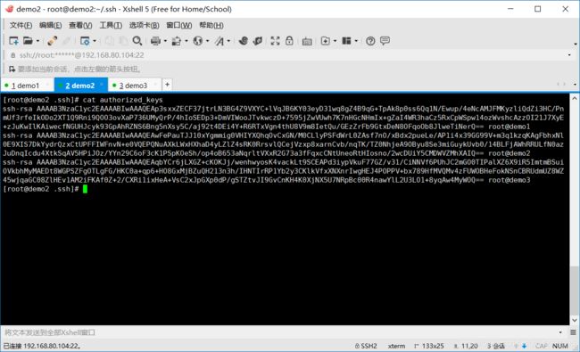Click the 133x25 terminal size status
The image size is (580, 352).
tap(428, 346)
